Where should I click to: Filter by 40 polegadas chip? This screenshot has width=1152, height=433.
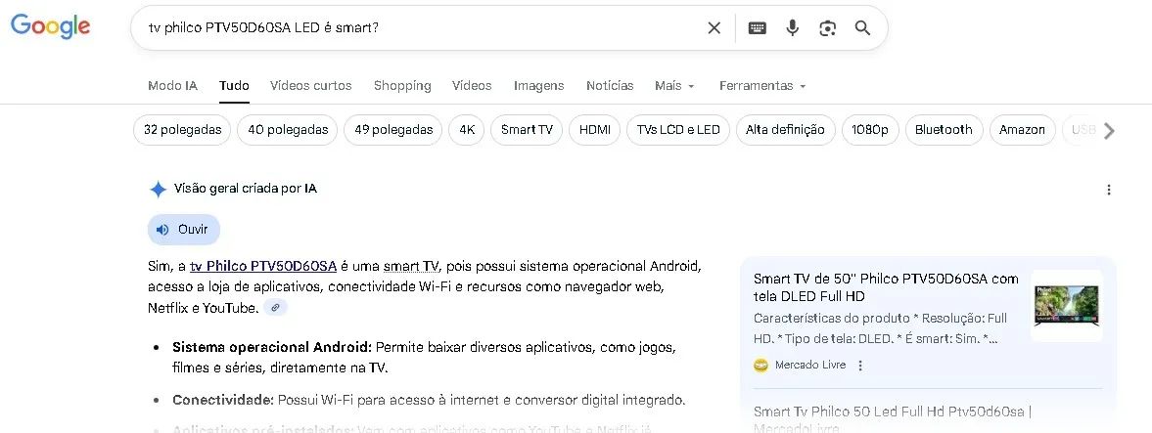coord(288,130)
